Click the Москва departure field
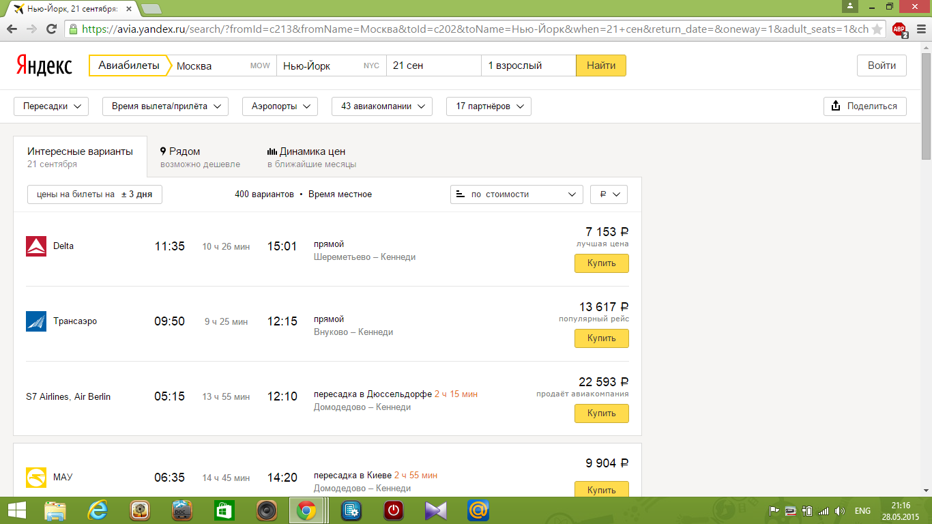The height and width of the screenshot is (524, 932). (222, 65)
